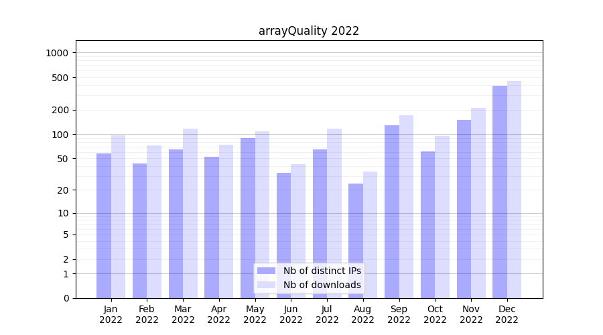This screenshot has height=335, width=603.
Task: Click the 0 y-axis tick label
Action: click(66, 298)
